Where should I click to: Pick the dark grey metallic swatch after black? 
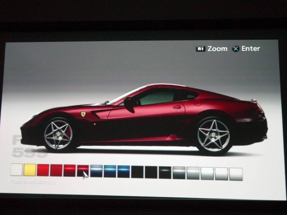point(179,173)
